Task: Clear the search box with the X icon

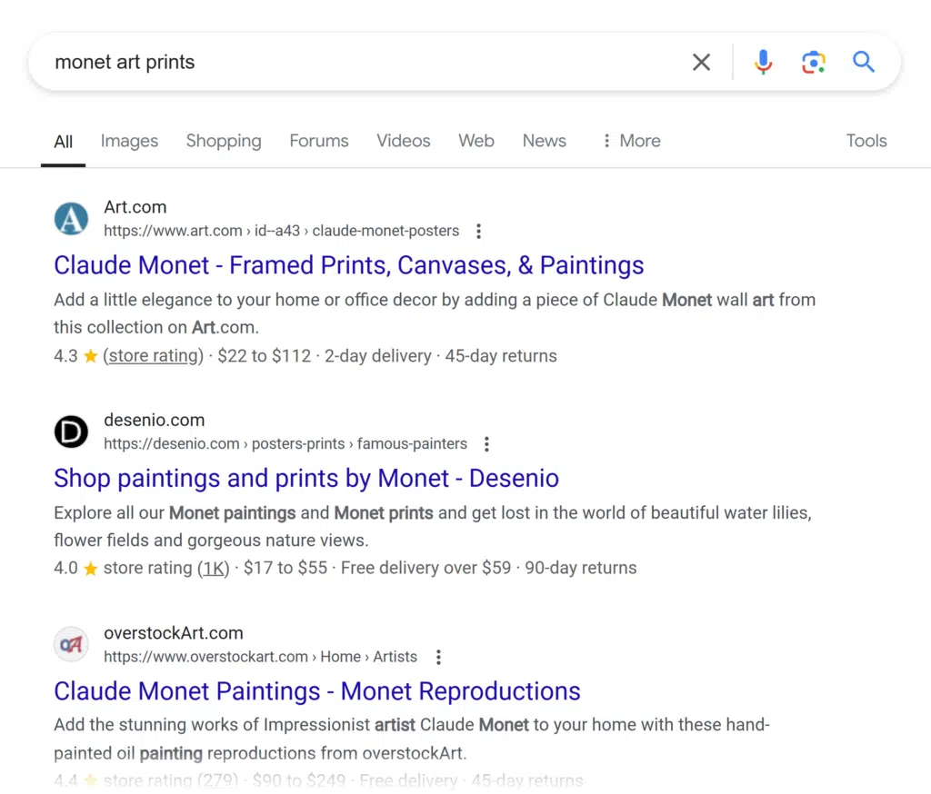Action: (701, 62)
